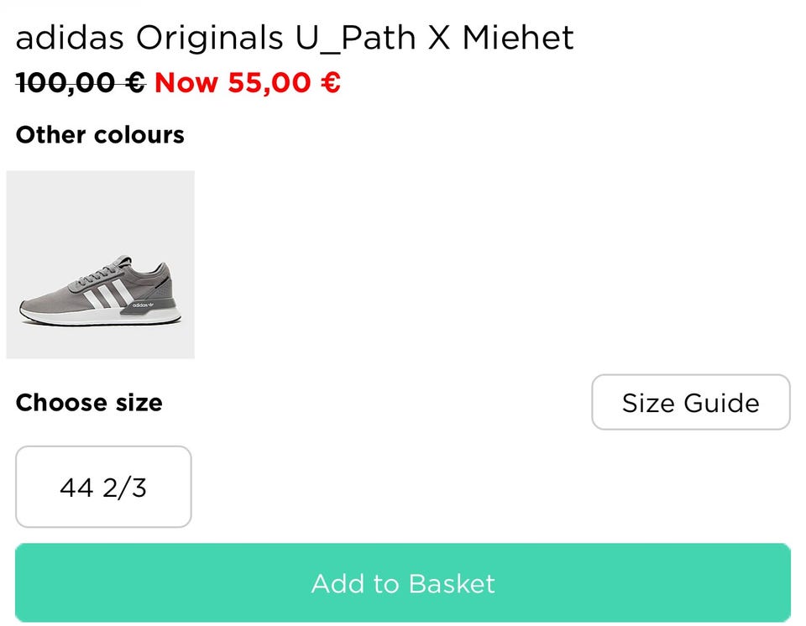Click the Choose size heading
The height and width of the screenshot is (626, 806).
click(89, 402)
